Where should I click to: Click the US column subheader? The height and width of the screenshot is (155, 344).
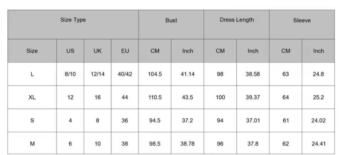pos(70,51)
